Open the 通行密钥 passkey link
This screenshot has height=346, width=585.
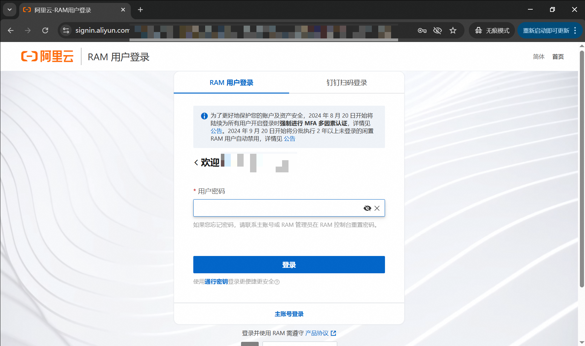pos(216,282)
